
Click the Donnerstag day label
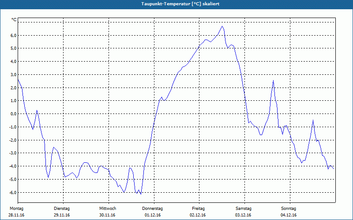tap(152, 209)
